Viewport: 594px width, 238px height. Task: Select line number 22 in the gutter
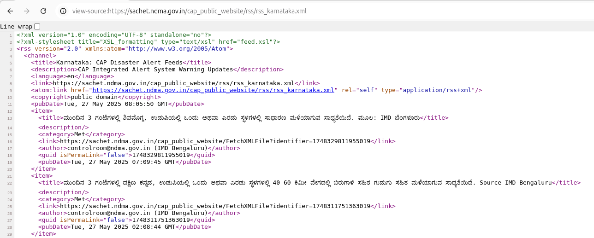(10, 183)
